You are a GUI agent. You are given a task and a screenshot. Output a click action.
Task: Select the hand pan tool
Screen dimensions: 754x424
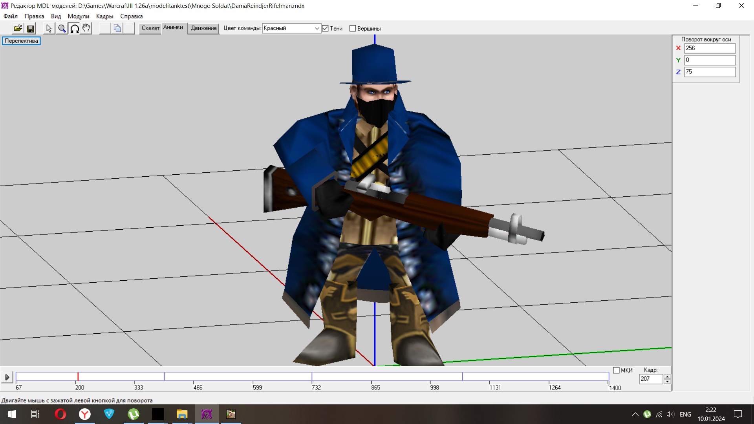[x=86, y=28]
